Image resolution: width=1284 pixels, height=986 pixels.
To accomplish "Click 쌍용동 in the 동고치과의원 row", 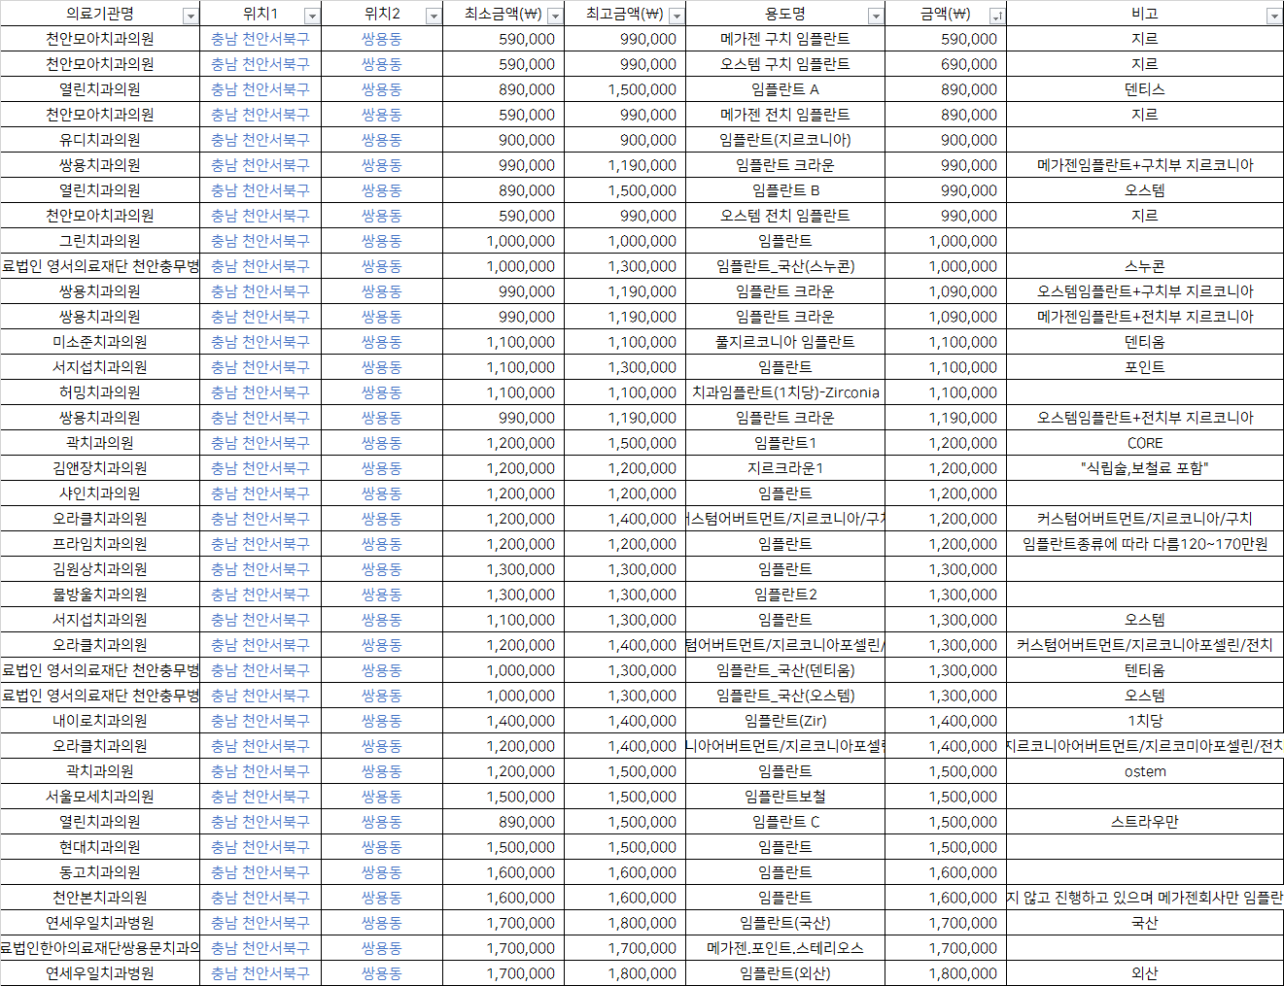I will tap(382, 872).
